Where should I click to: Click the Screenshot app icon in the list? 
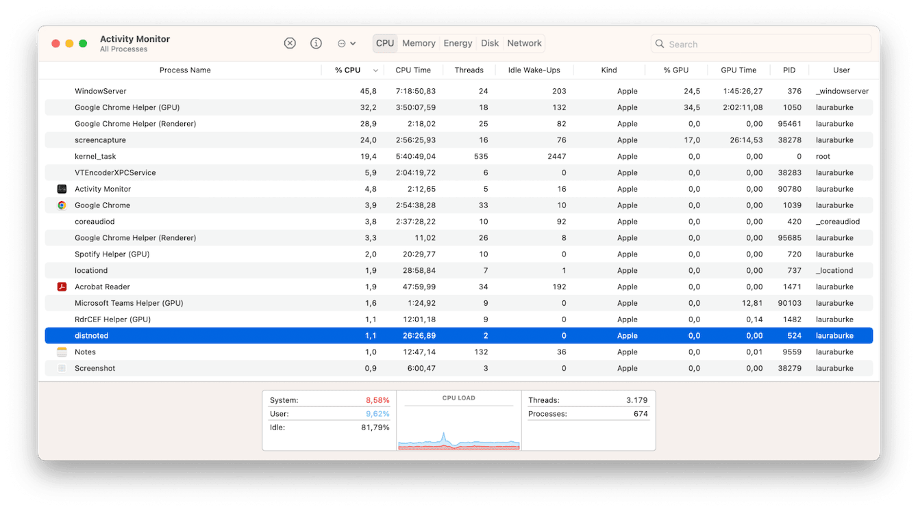click(x=61, y=368)
